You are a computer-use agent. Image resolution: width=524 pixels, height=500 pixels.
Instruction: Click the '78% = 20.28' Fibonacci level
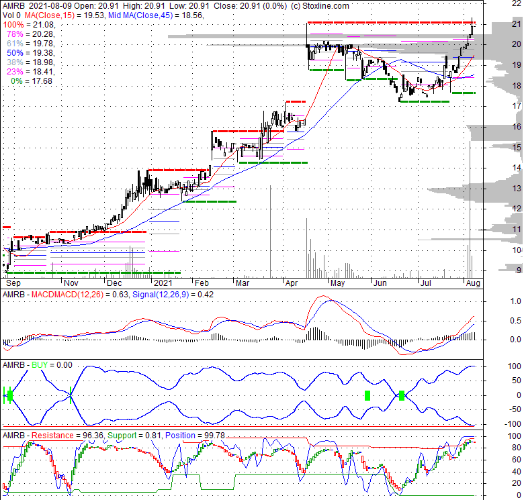pos(30,34)
